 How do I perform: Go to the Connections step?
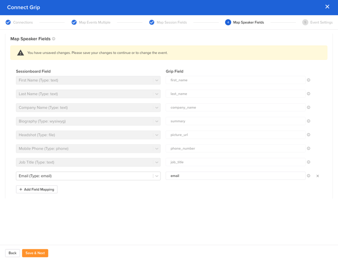(23, 22)
